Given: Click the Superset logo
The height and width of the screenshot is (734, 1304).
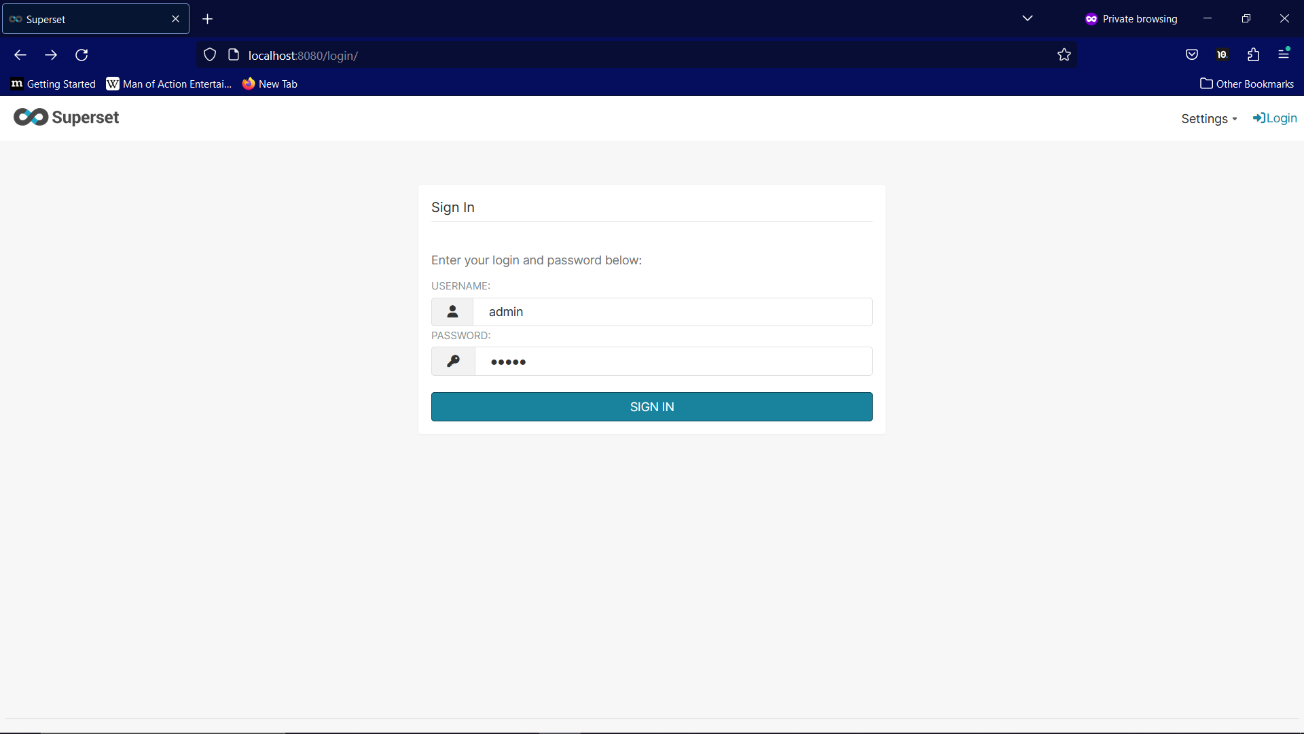Looking at the screenshot, I should click(66, 118).
